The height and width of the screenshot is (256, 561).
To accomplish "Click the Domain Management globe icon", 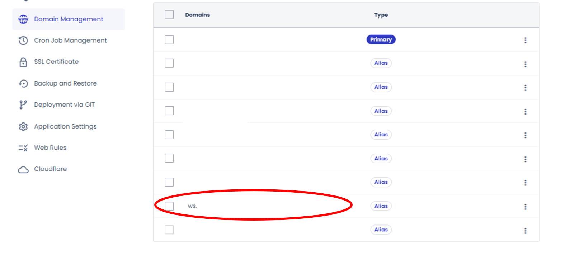I will [23, 19].
